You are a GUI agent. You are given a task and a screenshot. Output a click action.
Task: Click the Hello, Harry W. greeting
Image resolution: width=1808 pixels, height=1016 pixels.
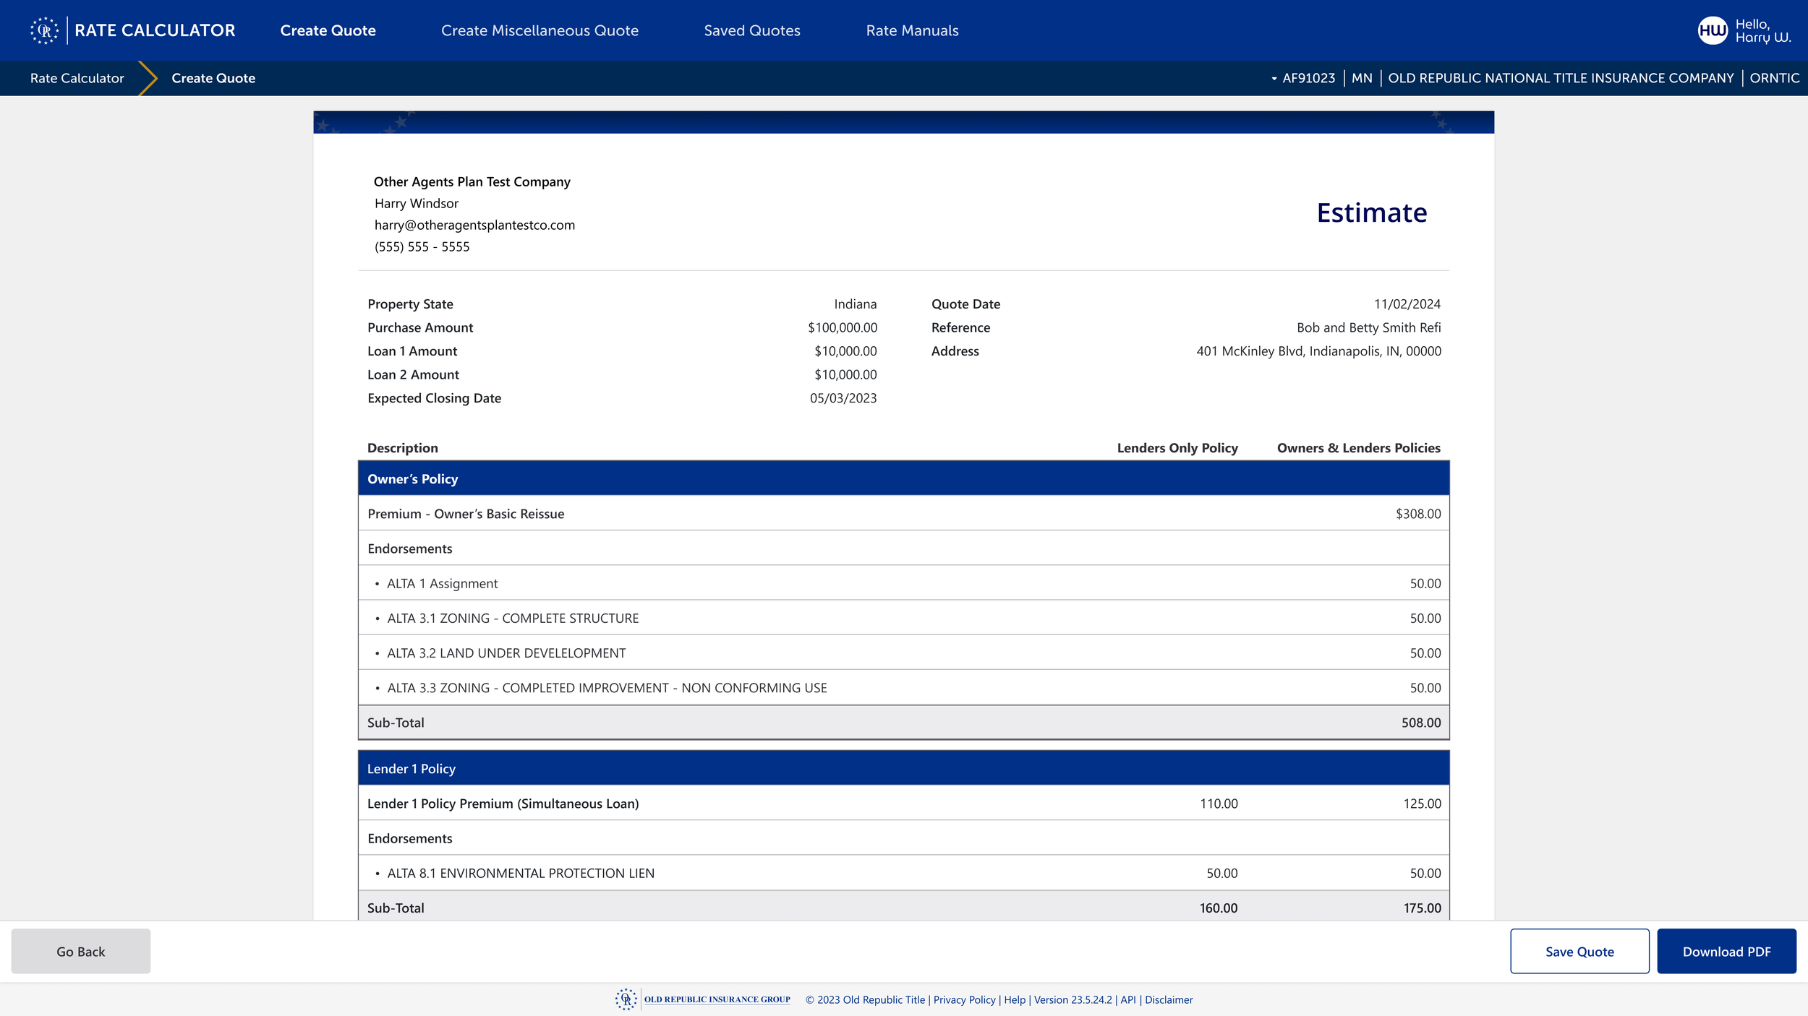pos(1762,30)
